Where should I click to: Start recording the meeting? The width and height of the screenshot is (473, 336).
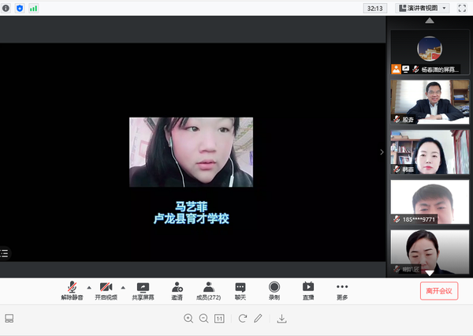point(274,291)
